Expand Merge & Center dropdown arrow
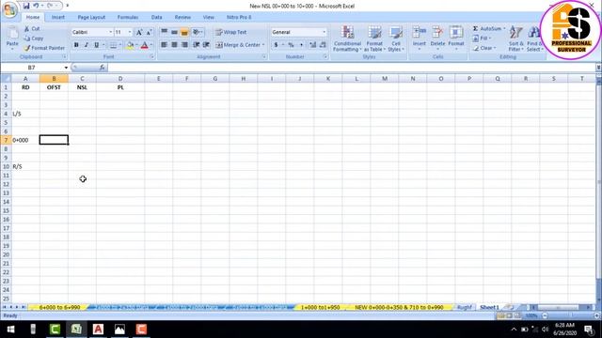Screen dimensions: 602x338 [x=263, y=45]
